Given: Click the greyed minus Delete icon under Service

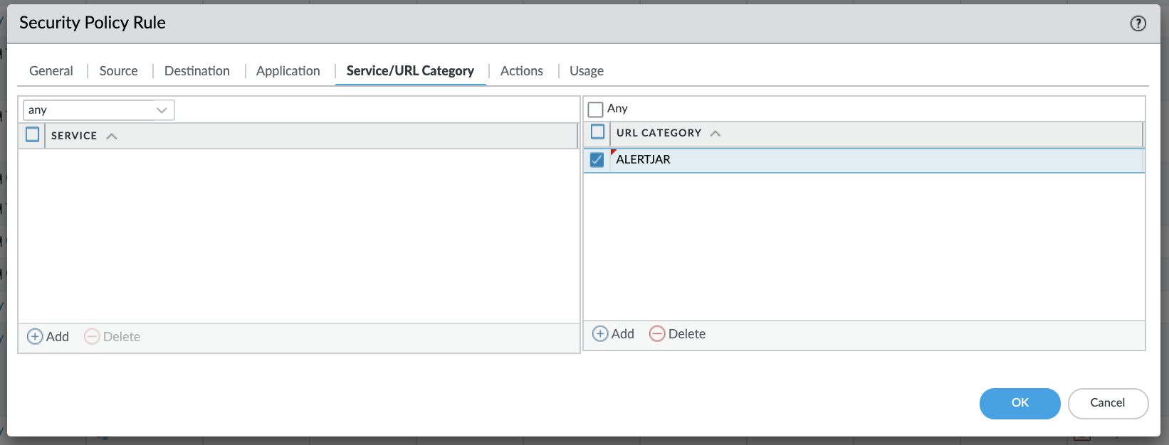Looking at the screenshot, I should [x=92, y=336].
